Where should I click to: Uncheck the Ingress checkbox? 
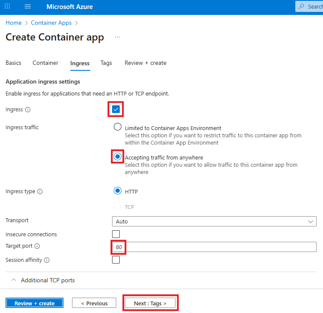(116, 110)
